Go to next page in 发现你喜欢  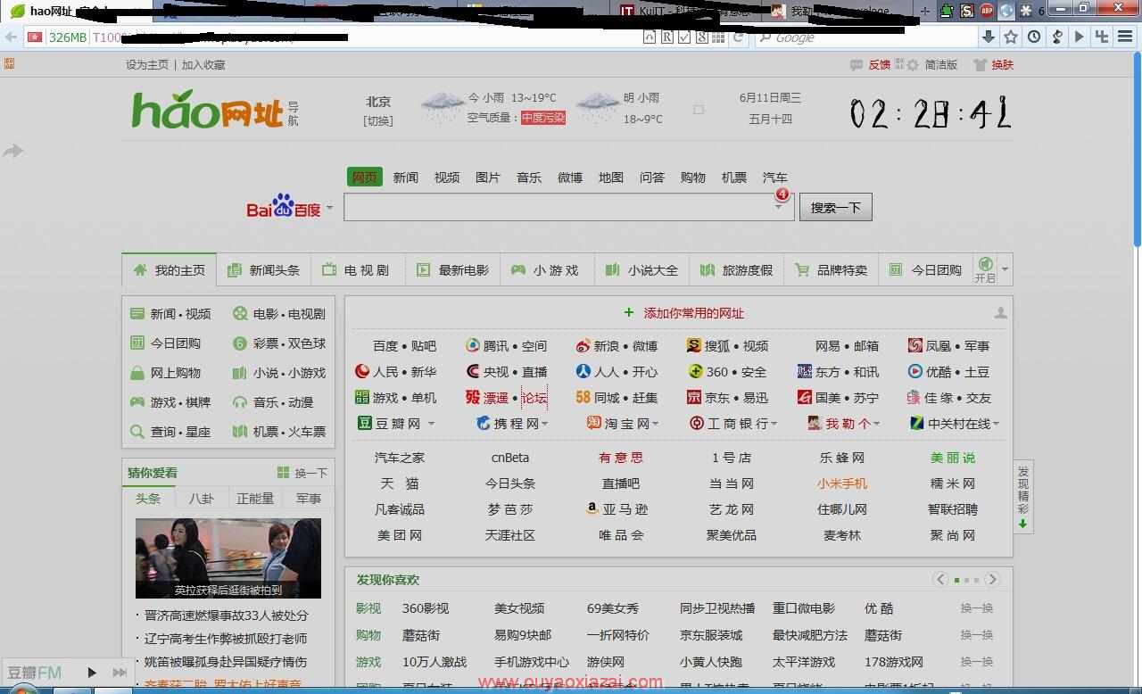click(992, 579)
